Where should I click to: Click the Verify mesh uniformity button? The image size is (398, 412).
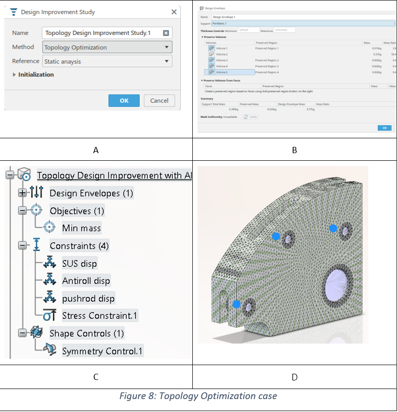(250, 117)
